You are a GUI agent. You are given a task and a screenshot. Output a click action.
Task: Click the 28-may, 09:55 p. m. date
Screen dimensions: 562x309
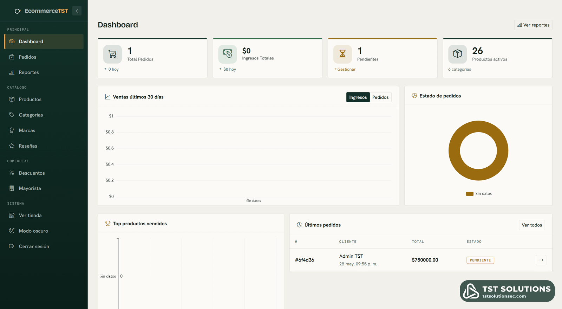(x=358, y=264)
